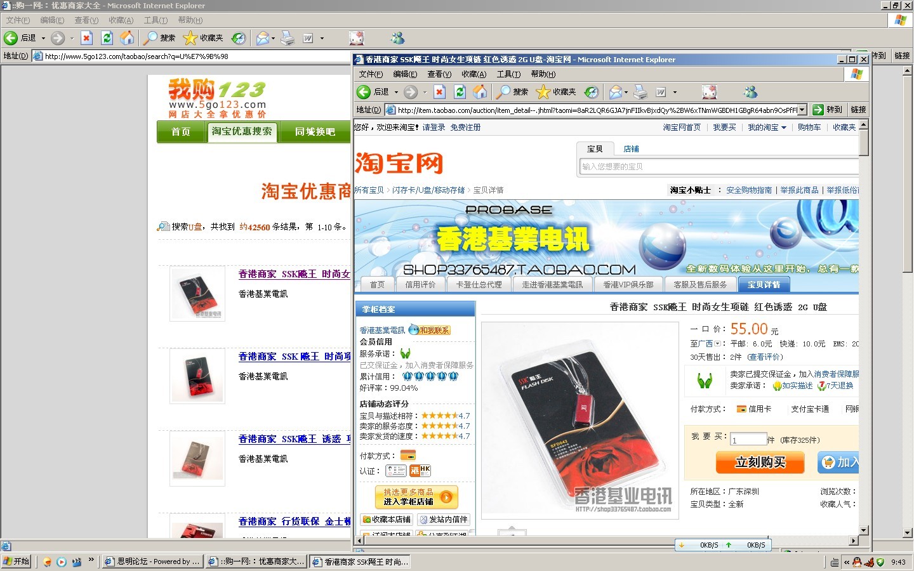The height and width of the screenshot is (571, 914).
Task: Click Home icon in front IE toolbar
Action: (480, 92)
